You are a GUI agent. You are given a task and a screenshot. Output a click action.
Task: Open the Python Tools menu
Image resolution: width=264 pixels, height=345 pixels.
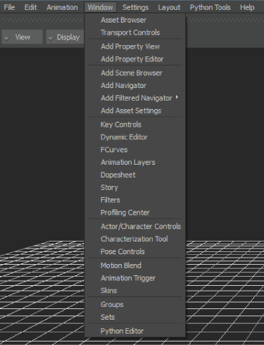pyautogui.click(x=210, y=7)
